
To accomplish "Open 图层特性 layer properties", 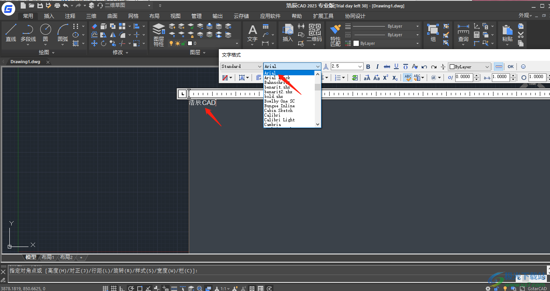I will coord(158,34).
